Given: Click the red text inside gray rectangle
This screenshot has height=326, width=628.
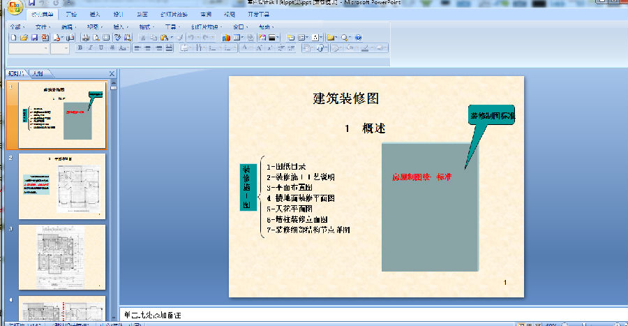Looking at the screenshot, I should (x=421, y=177).
